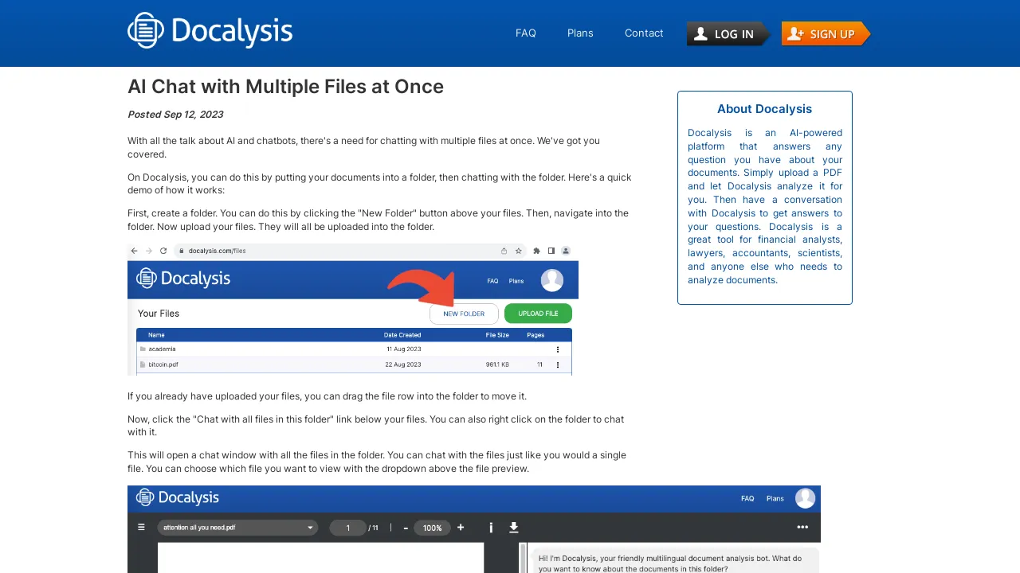This screenshot has height=573, width=1020.
Task: Open the three-dot menu for the bitcoin.pdf row
Action: [x=558, y=364]
